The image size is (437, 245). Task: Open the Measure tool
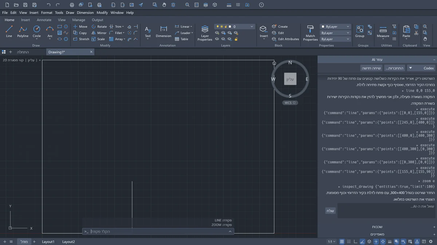tap(383, 32)
